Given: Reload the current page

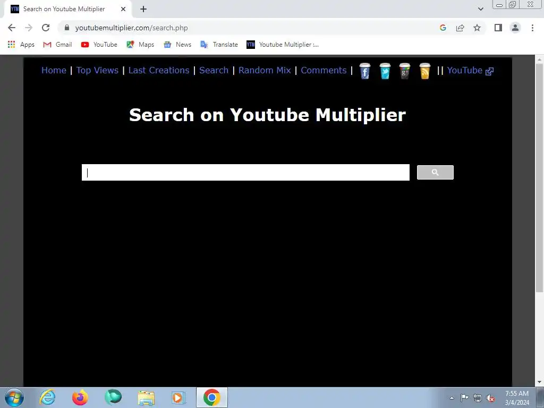Looking at the screenshot, I should coord(46,28).
